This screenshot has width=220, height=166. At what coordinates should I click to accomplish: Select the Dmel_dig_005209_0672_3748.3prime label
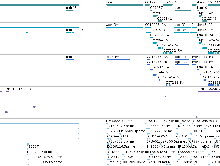(137, 162)
